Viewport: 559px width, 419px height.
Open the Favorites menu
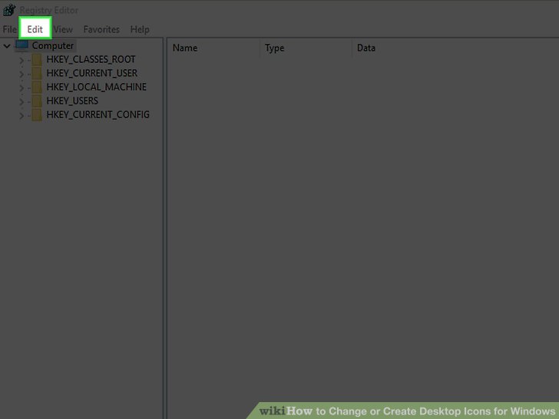pos(101,29)
